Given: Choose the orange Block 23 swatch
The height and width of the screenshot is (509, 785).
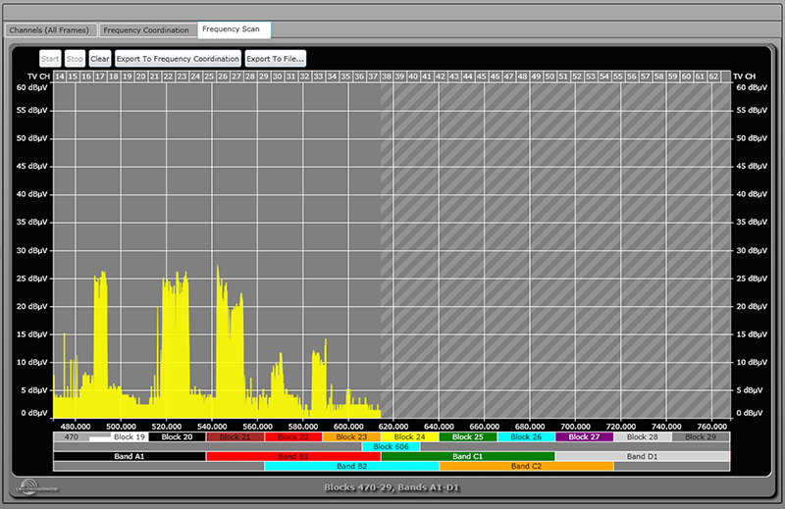Looking at the screenshot, I should click(351, 436).
